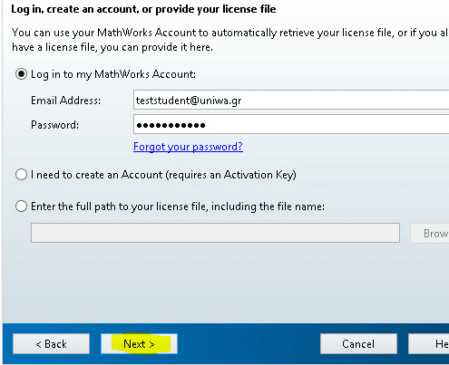Click the bold dialog heading text
This screenshot has height=365, width=449.
(x=143, y=9)
